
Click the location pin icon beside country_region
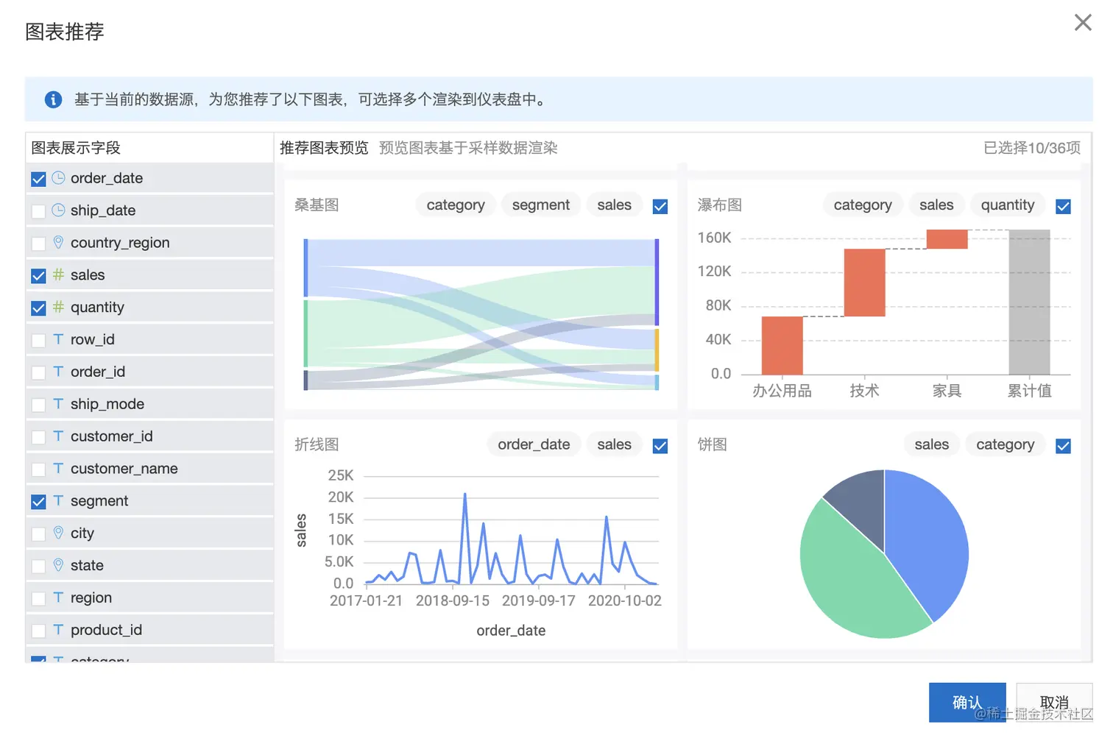(58, 242)
